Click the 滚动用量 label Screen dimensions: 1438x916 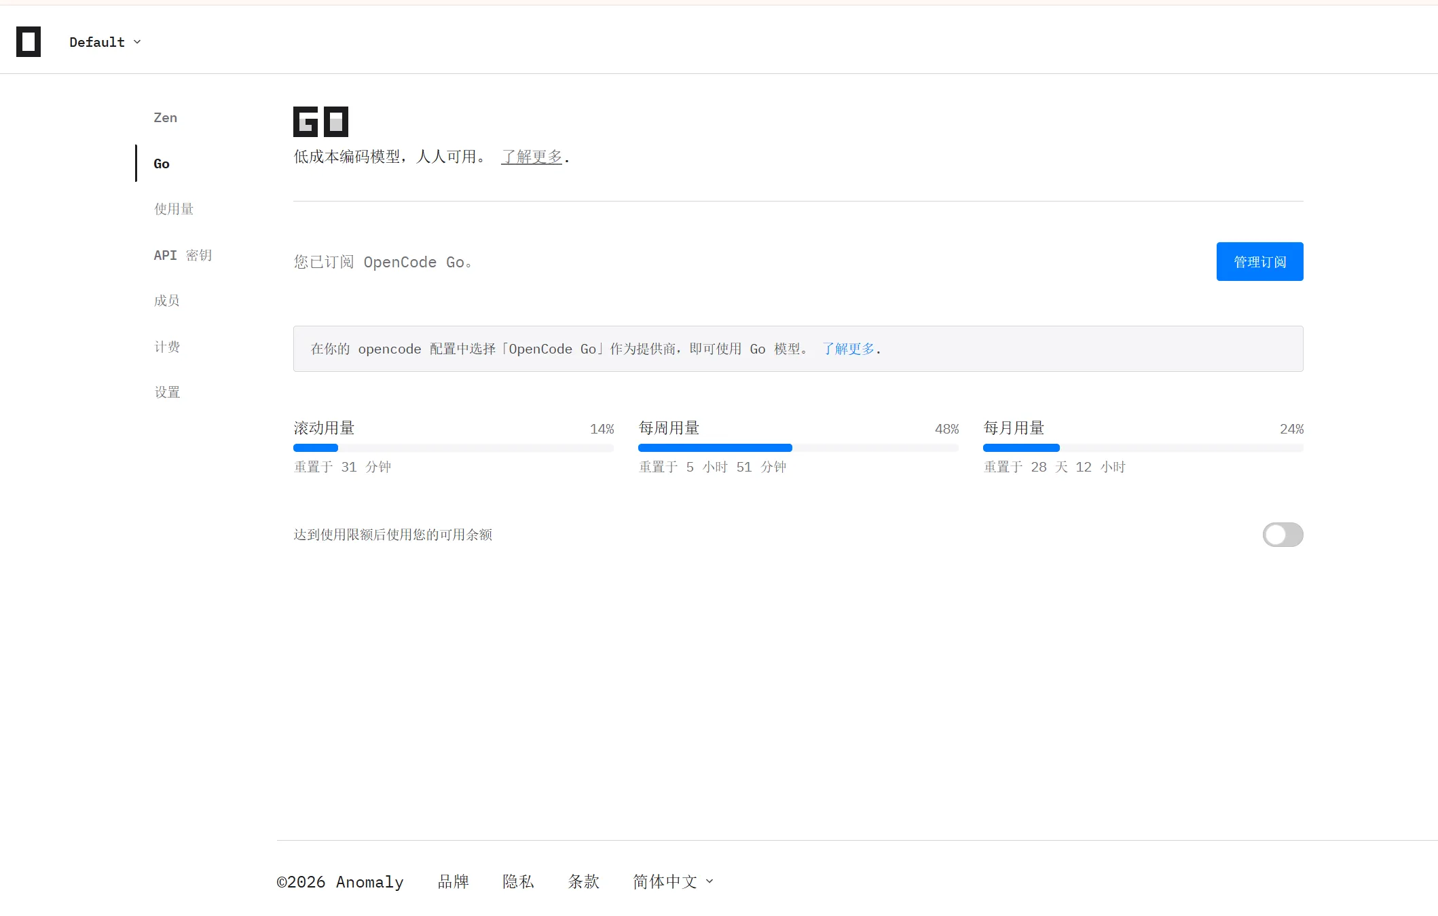[324, 428]
